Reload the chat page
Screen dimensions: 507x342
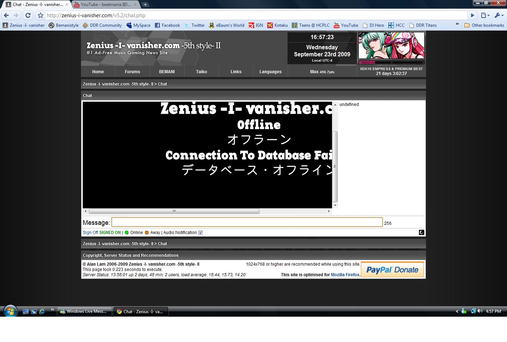point(28,15)
